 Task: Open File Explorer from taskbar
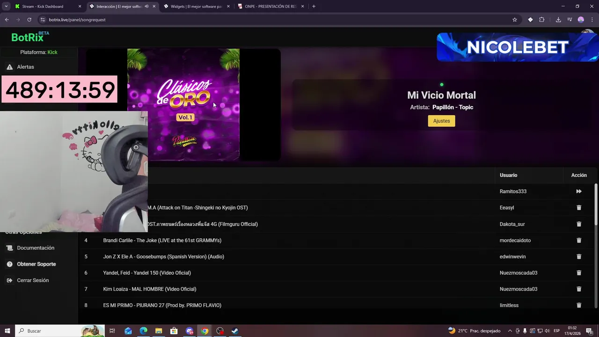click(159, 331)
